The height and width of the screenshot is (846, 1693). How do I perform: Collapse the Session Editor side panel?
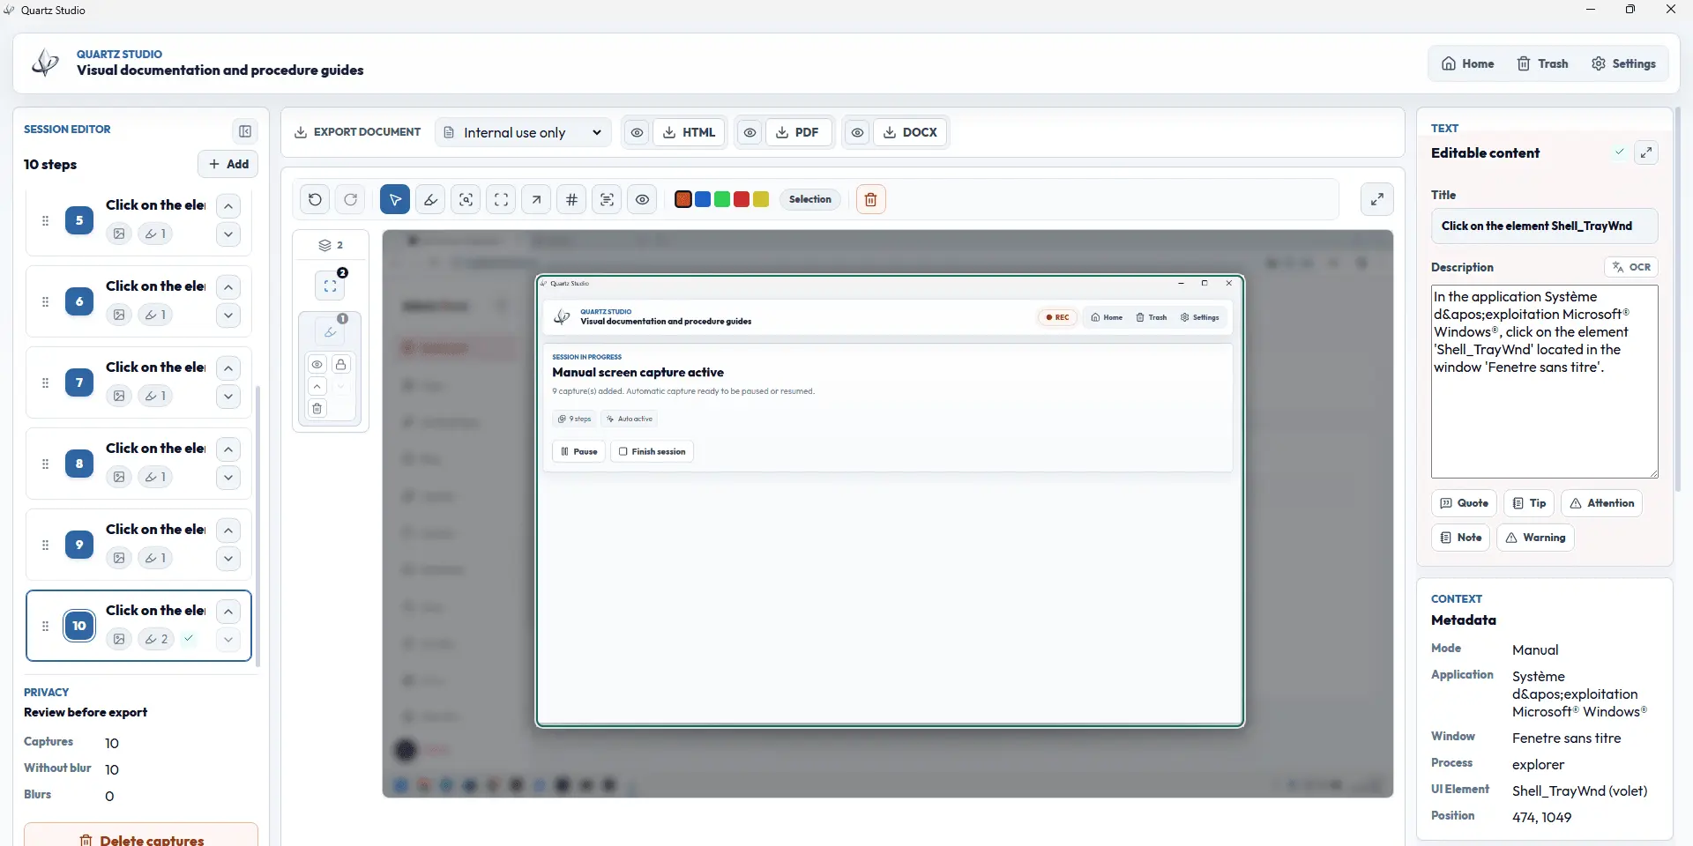tap(245, 131)
